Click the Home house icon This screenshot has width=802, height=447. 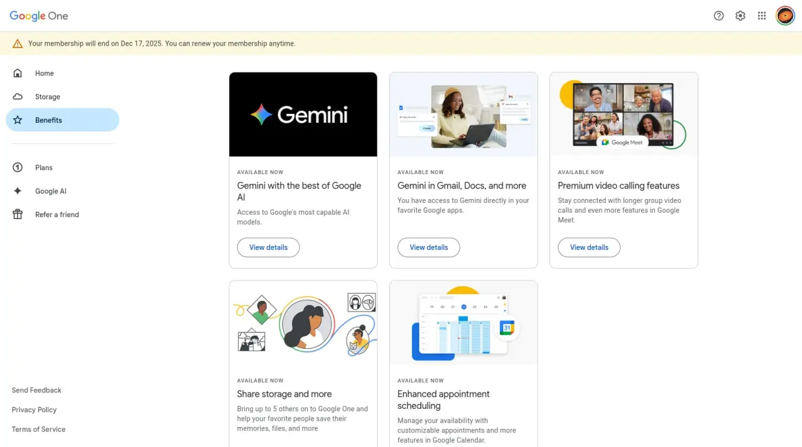point(18,73)
